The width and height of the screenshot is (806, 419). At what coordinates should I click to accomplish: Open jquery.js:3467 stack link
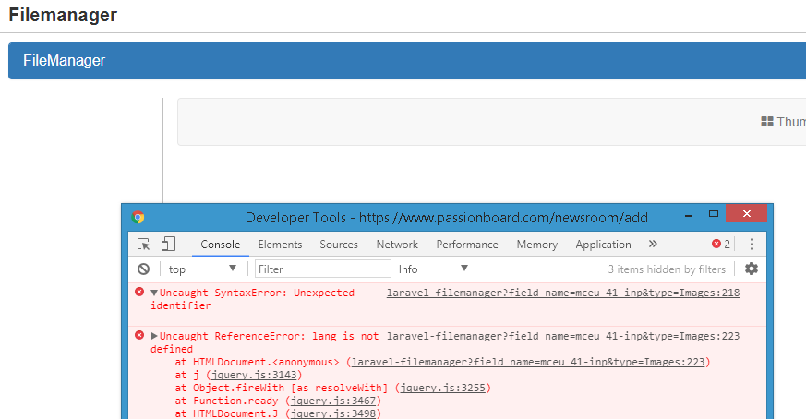click(333, 401)
